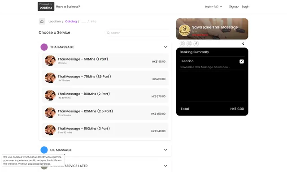
Task: Click the HK$450.00 price
Action: [x=158, y=114]
